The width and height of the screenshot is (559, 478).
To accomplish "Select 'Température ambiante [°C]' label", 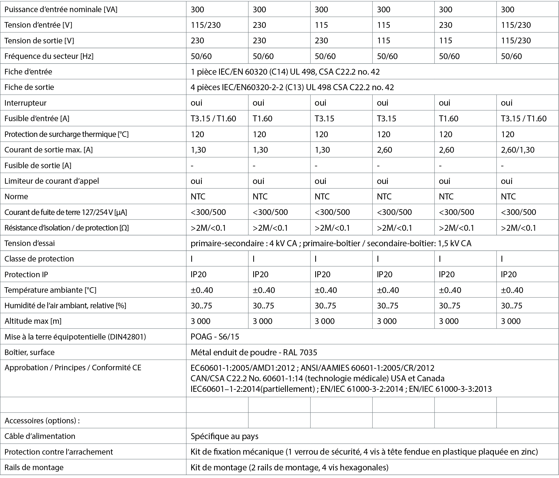I will pos(50,290).
